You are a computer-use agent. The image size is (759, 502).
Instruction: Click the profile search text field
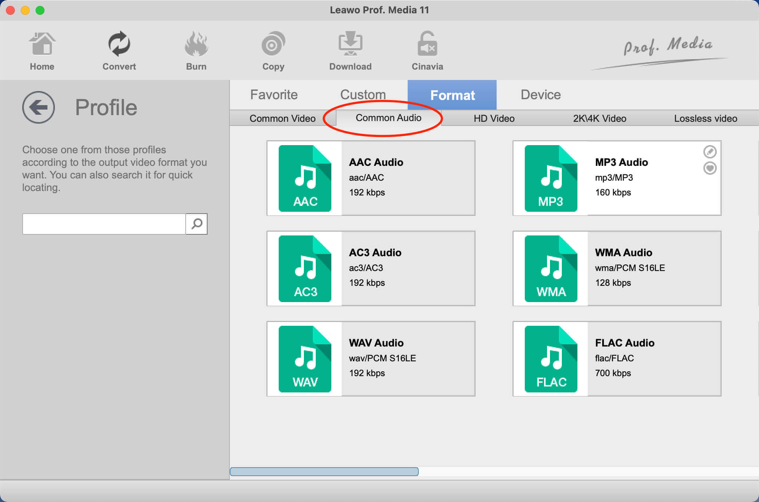point(104,224)
